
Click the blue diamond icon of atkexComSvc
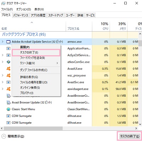click(8, 62)
